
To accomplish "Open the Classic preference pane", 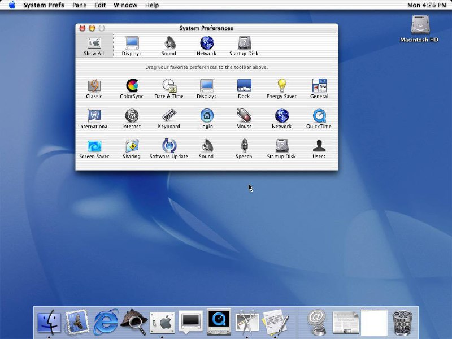I will [x=94, y=89].
